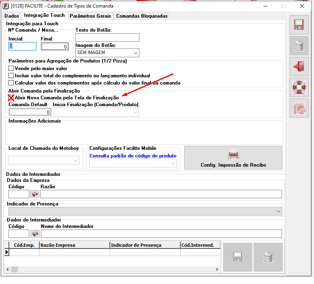Image resolution: width=314 pixels, height=284 pixels.
Task: Click the FACILITE app icon in title bar
Action: 6,6
